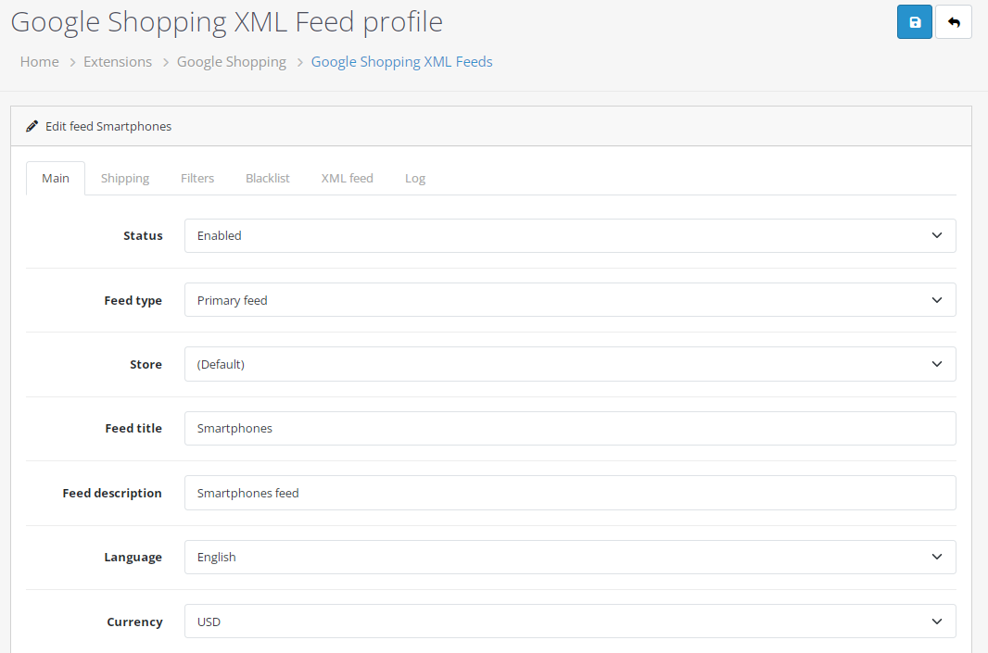The image size is (988, 653).
Task: Open the XML feed tab
Action: pyautogui.click(x=348, y=178)
